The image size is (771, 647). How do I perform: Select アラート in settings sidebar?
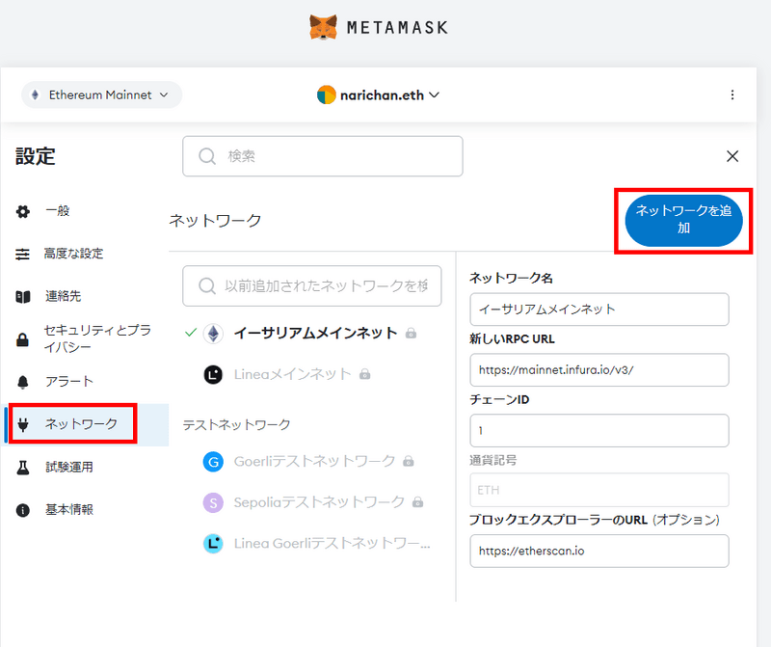point(69,381)
